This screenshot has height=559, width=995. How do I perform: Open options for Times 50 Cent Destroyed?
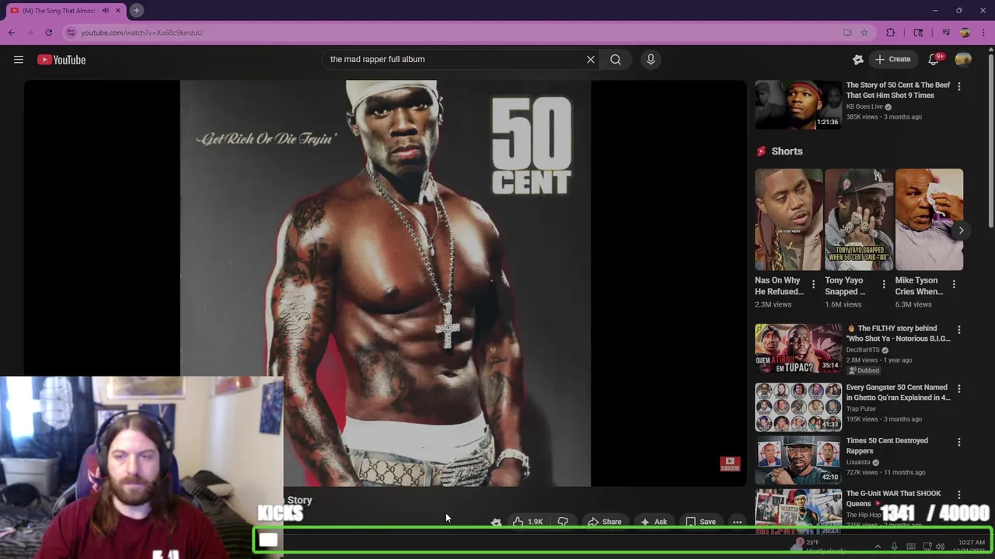(x=958, y=442)
